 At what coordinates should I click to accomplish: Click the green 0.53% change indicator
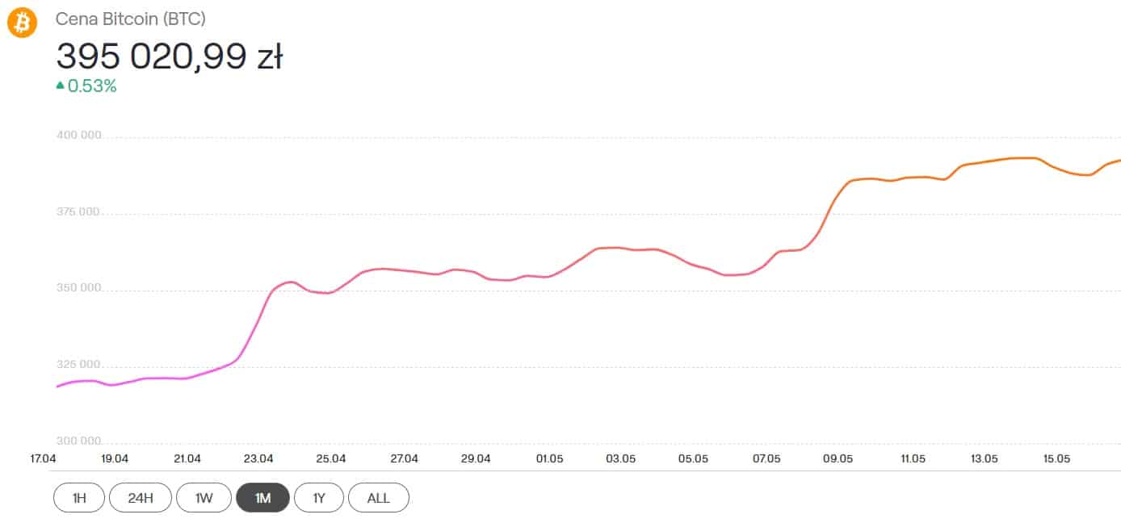(x=86, y=86)
